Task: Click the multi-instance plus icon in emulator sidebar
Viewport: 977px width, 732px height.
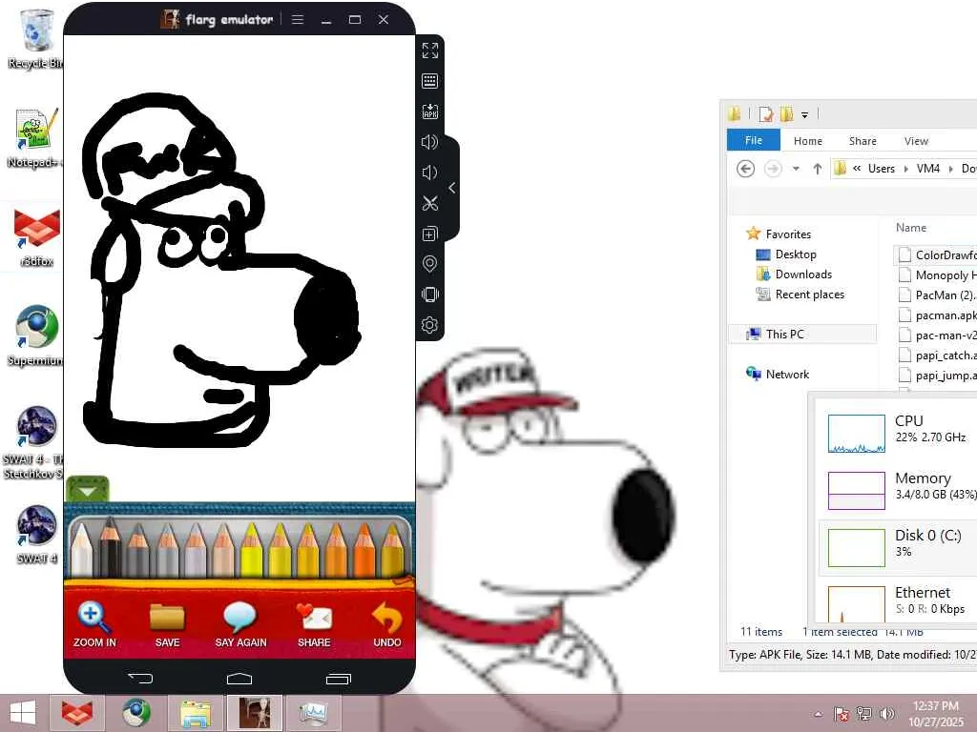Action: tap(430, 234)
